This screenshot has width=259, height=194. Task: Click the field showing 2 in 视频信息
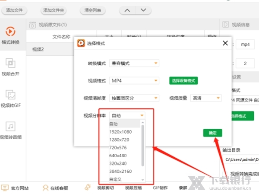click(x=245, y=64)
